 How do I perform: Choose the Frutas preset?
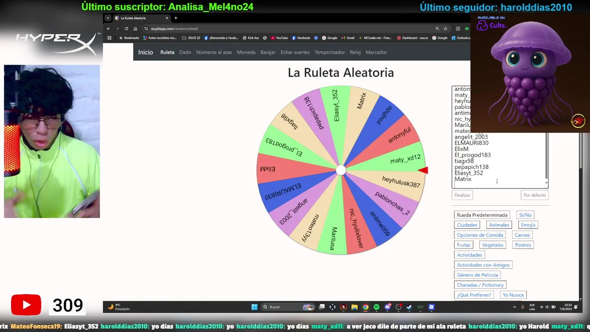(x=464, y=245)
